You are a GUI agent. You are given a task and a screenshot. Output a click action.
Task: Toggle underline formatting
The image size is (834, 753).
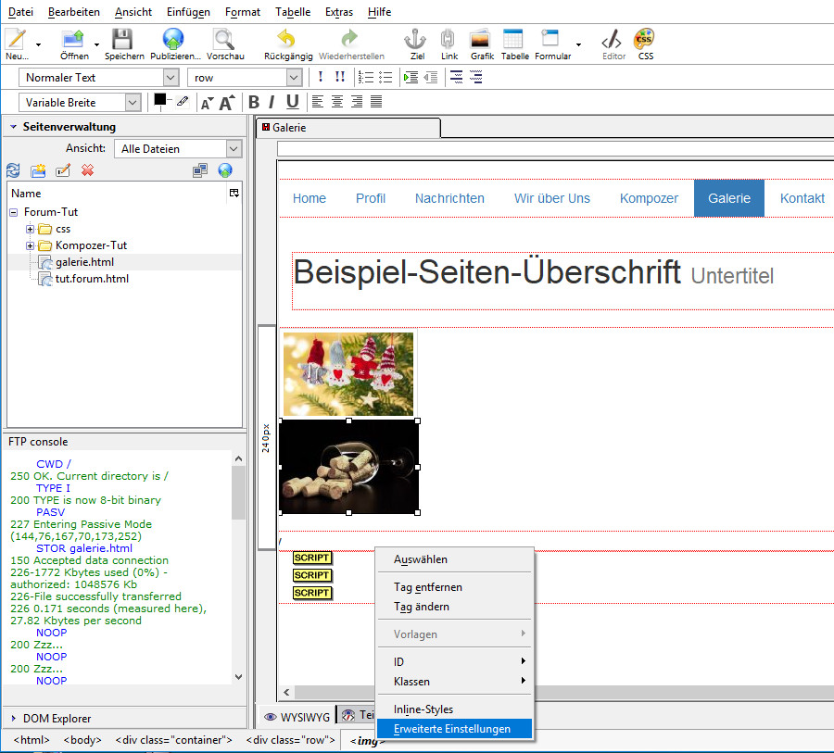pyautogui.click(x=292, y=102)
